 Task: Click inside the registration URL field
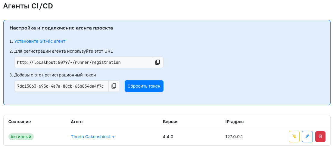pyautogui.click(x=83, y=62)
